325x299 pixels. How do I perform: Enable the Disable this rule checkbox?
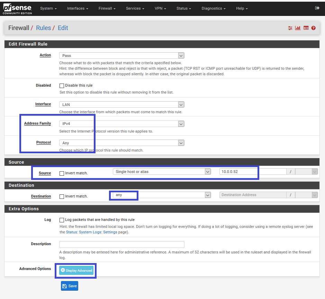[x=62, y=86]
